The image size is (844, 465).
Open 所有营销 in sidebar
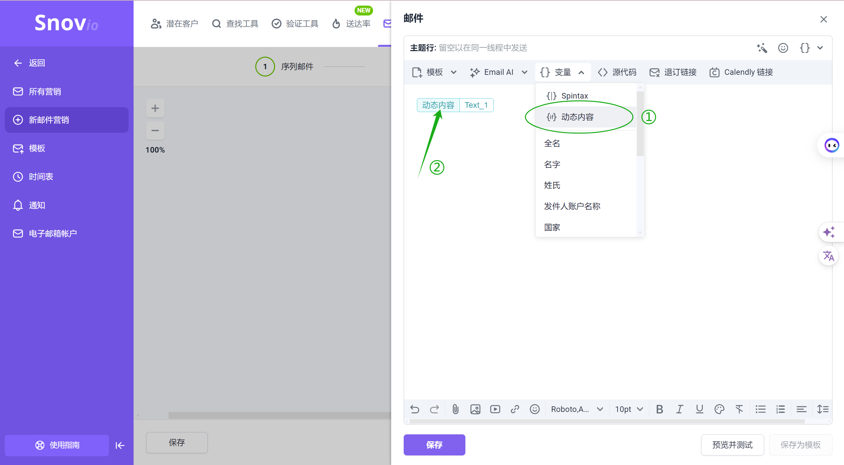(x=67, y=92)
